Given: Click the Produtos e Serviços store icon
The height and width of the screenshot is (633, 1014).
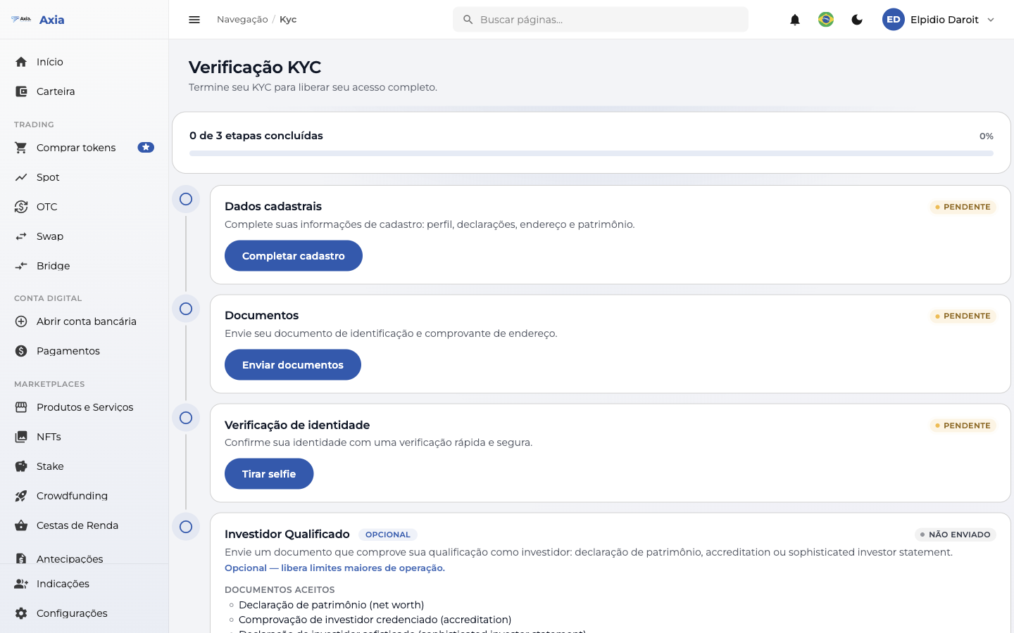Looking at the screenshot, I should (21, 407).
